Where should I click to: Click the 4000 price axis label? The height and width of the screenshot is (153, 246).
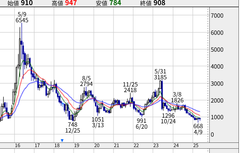point(217,67)
